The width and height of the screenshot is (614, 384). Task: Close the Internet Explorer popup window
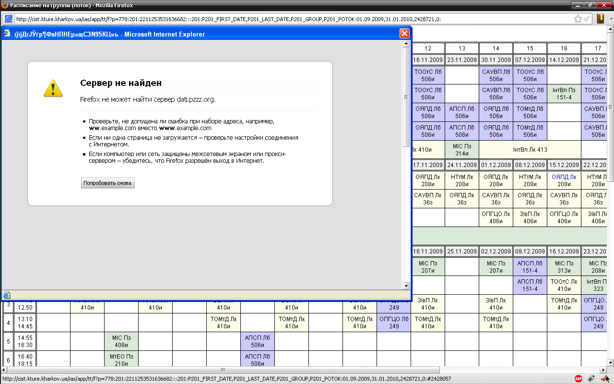tap(404, 34)
